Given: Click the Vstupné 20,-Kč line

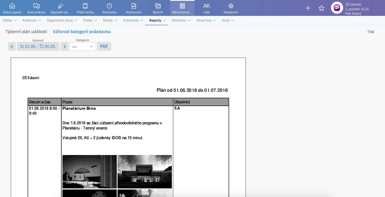Looking at the screenshot, I should pos(103,138).
